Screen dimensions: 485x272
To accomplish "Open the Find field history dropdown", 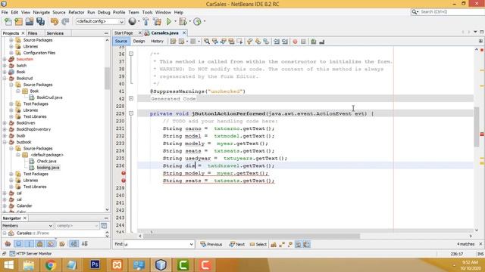I will [x=191, y=244].
